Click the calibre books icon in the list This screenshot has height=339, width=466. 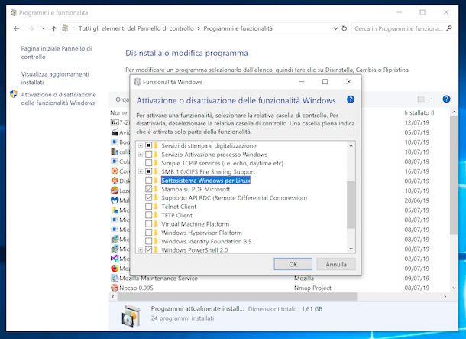115,152
